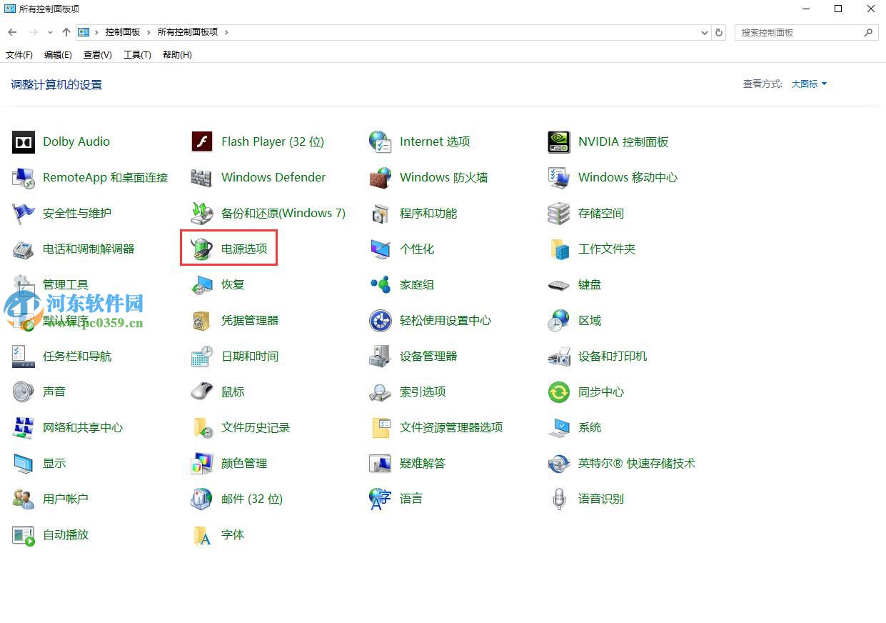Open recent locations chevron beside navigation arrows
886x623 pixels.
pos(49,32)
